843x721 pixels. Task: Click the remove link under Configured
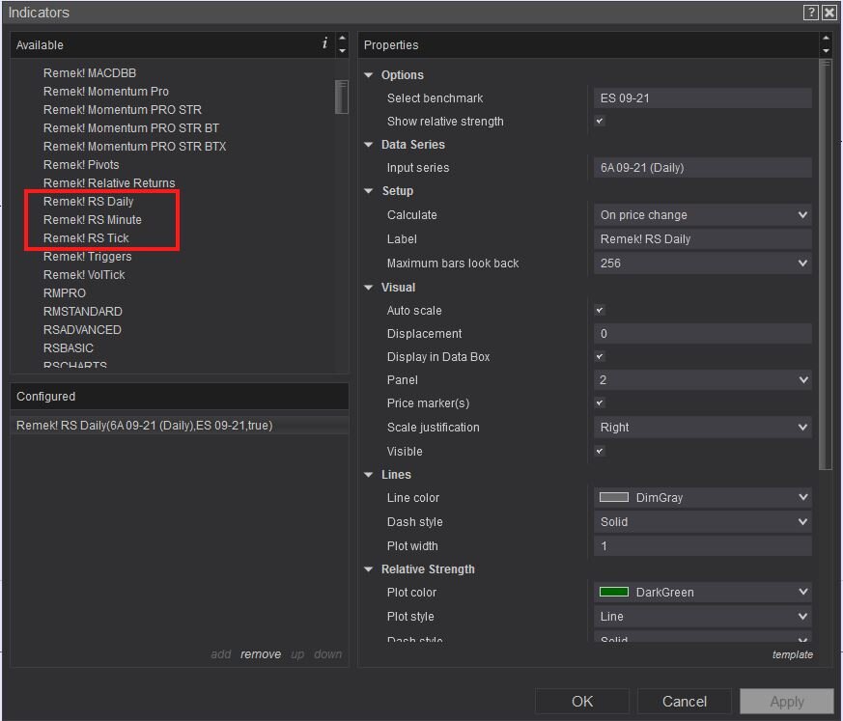pyautogui.click(x=261, y=653)
